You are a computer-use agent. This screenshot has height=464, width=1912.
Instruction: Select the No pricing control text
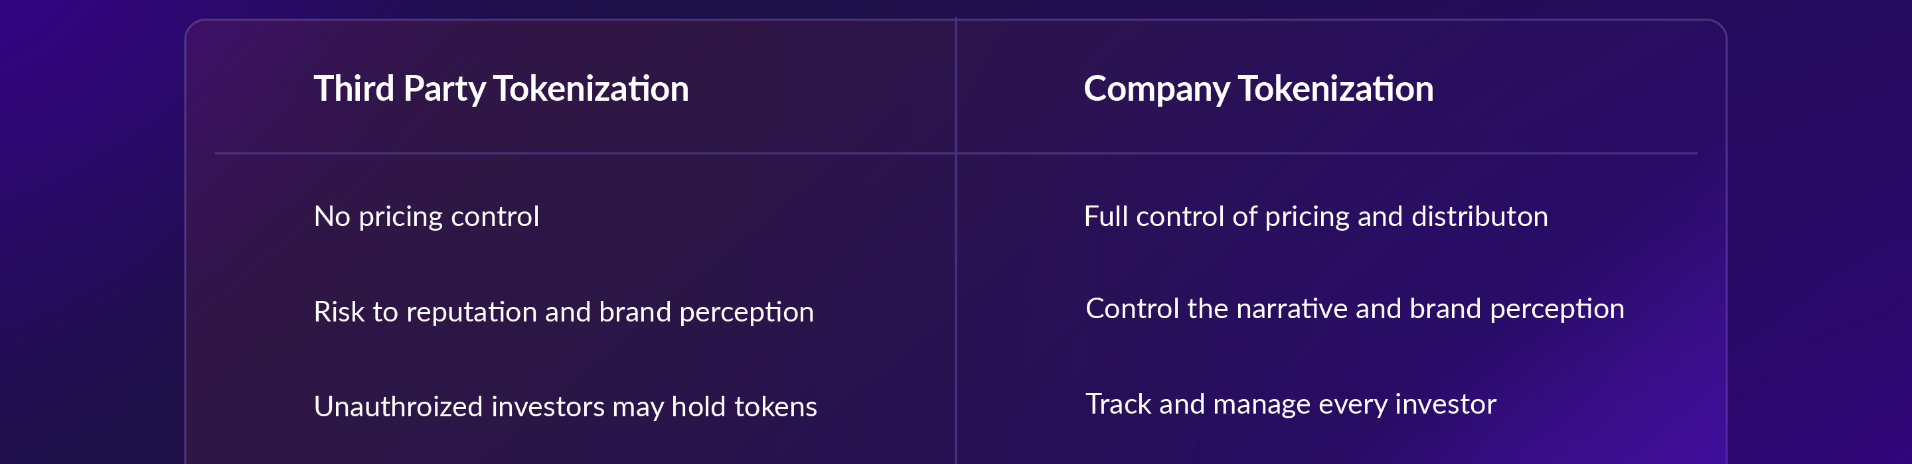[x=426, y=217]
